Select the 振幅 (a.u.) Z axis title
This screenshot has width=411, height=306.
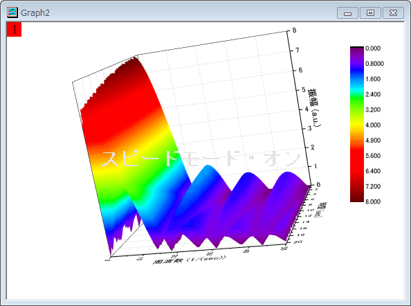click(314, 108)
